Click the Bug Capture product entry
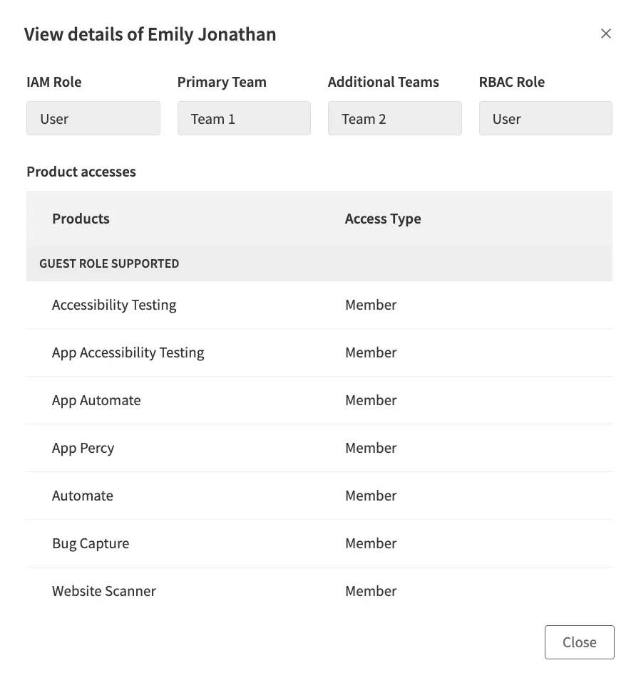The width and height of the screenshot is (636, 675). point(91,543)
